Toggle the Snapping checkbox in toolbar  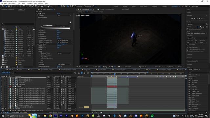85,6
